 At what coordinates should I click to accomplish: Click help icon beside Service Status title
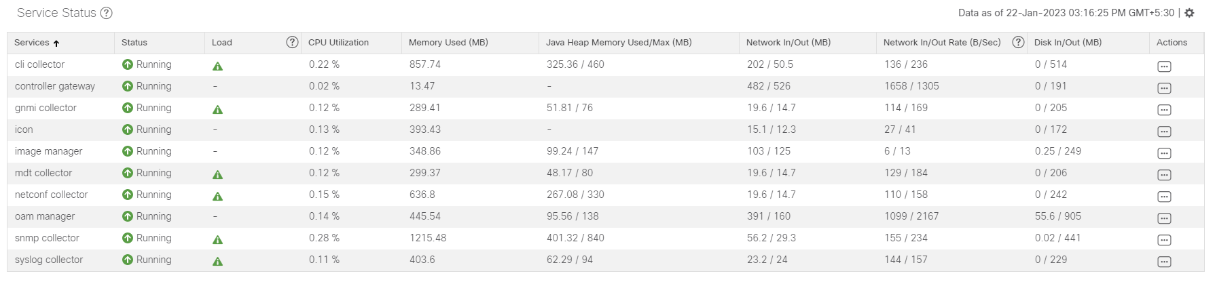click(106, 13)
